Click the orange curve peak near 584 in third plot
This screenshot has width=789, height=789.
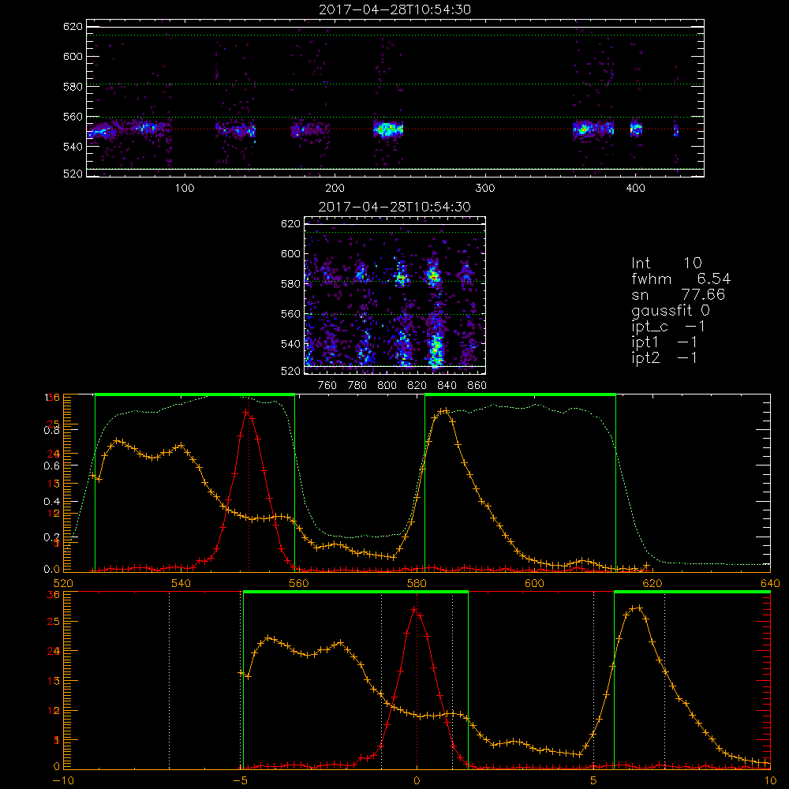coord(443,410)
